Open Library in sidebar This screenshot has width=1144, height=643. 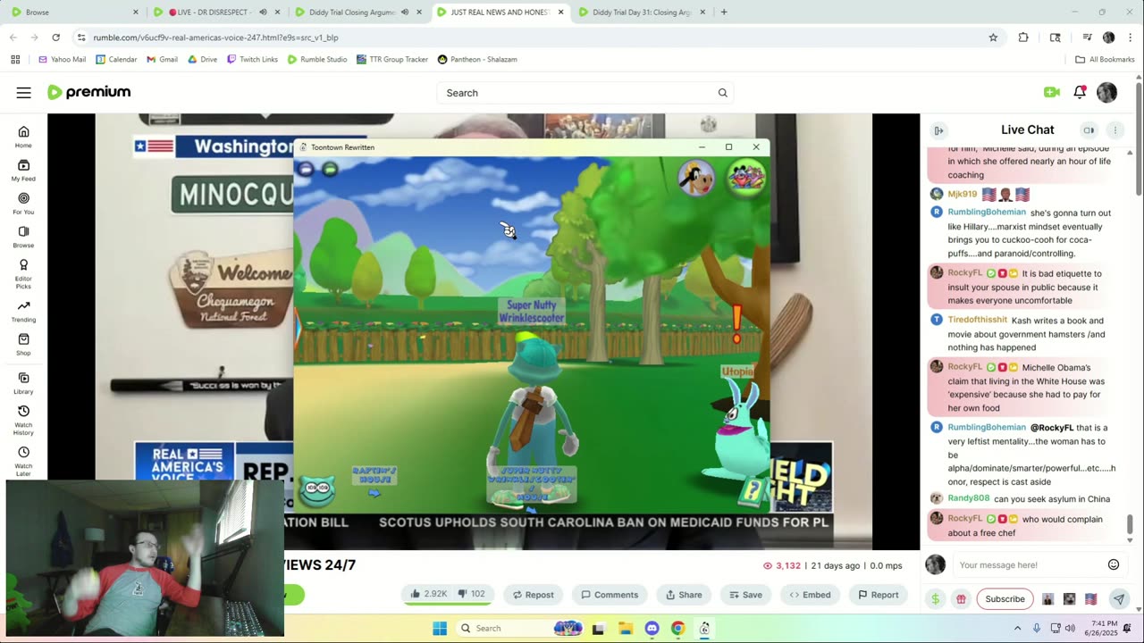tap(23, 383)
